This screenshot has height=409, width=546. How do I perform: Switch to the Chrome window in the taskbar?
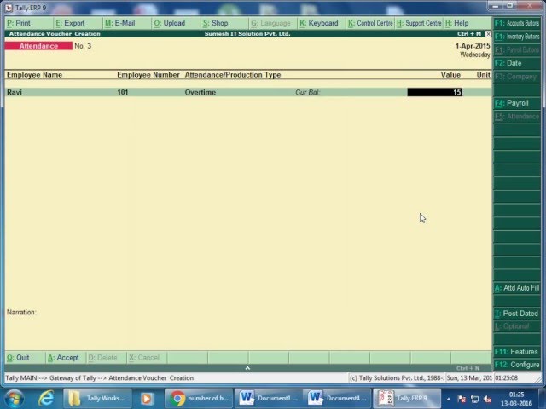pos(199,399)
